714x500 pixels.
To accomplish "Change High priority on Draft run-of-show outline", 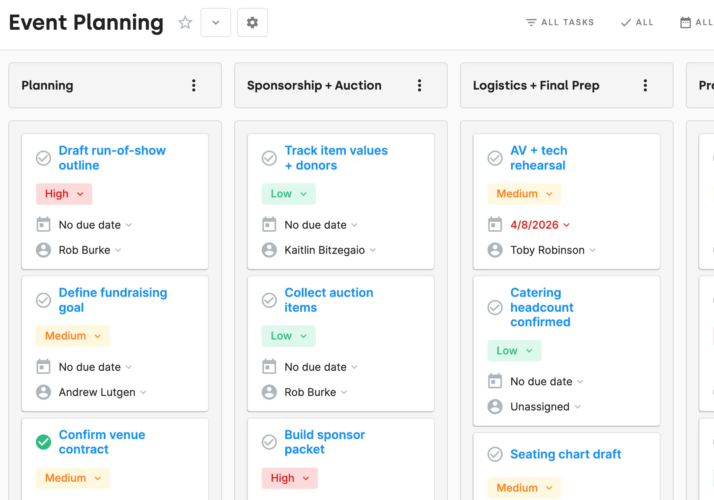I will click(64, 194).
